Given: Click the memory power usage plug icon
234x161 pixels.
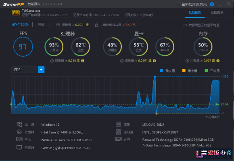Looking at the screenshot, I should [x=187, y=61].
